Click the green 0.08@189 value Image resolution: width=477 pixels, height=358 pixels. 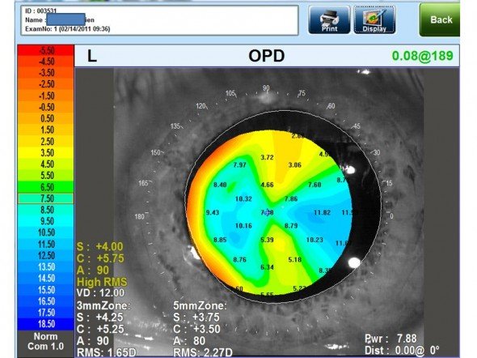pos(423,56)
